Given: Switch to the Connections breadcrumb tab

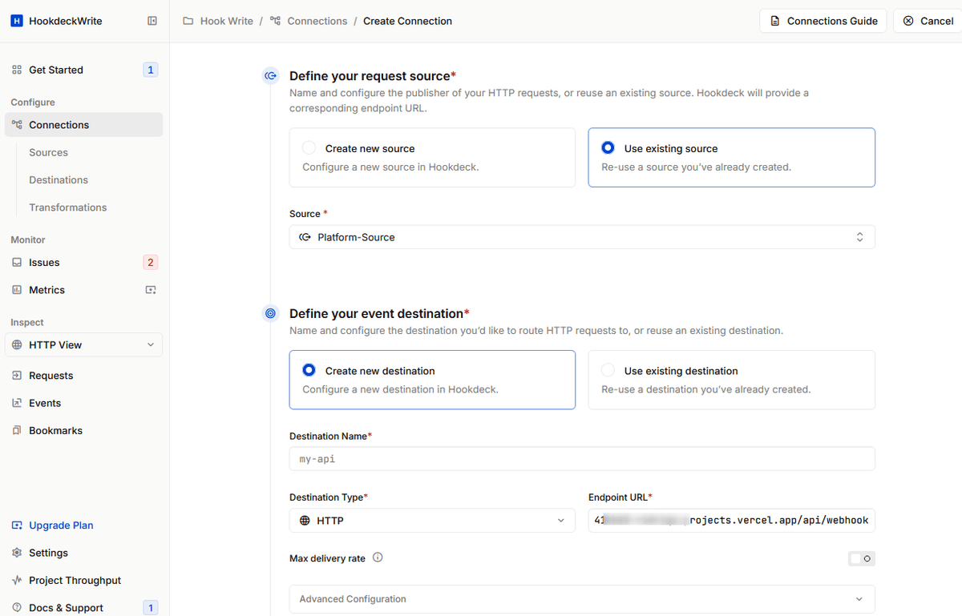Looking at the screenshot, I should (x=317, y=20).
